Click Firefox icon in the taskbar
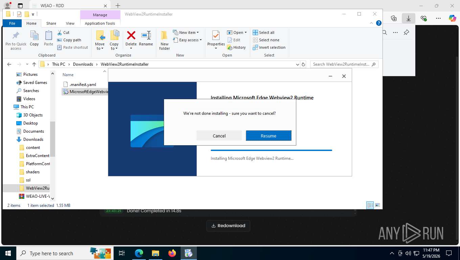The image size is (460, 260). point(172,253)
